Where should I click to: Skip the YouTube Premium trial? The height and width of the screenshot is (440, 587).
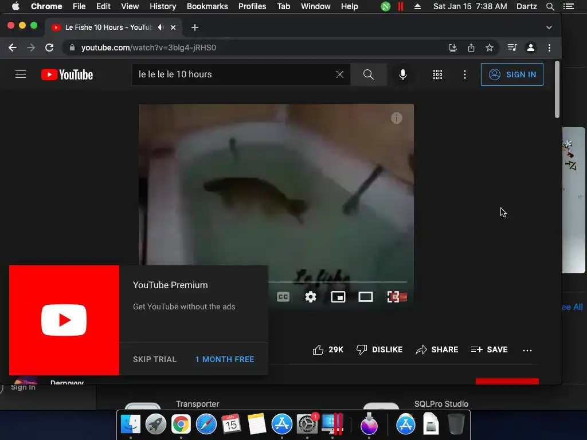pos(155,359)
